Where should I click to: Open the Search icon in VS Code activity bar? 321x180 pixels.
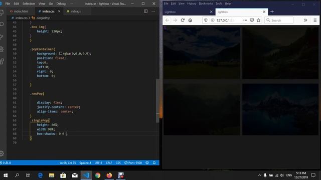(x=2, y=24)
